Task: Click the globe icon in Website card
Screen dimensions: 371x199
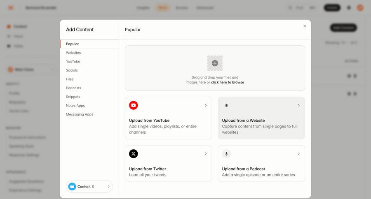Action: point(226,105)
